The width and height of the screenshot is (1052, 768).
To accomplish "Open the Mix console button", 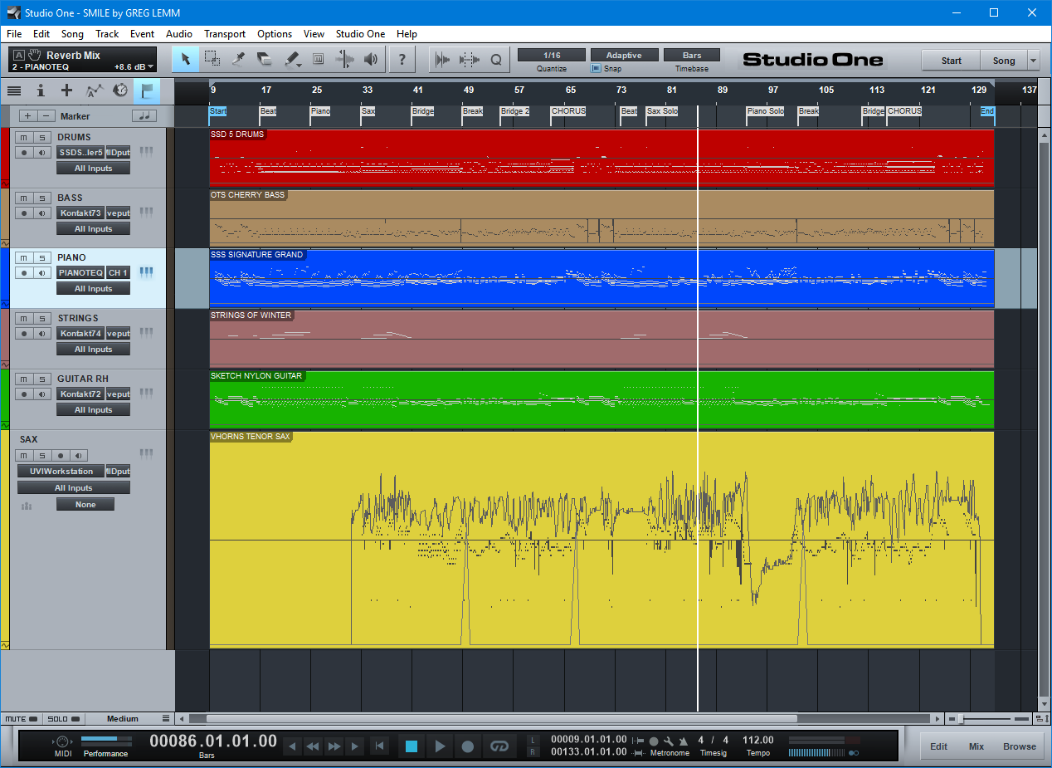I will (x=977, y=746).
